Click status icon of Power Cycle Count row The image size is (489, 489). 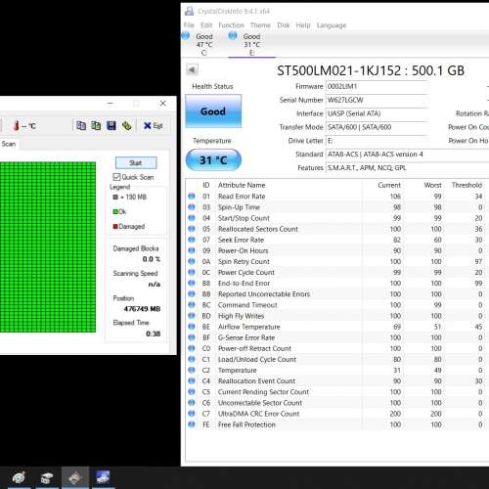coord(192,272)
